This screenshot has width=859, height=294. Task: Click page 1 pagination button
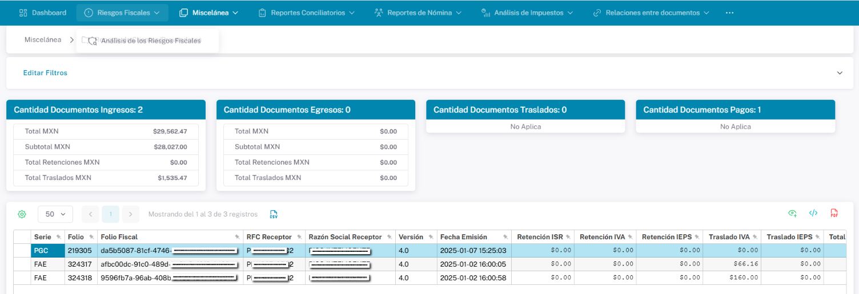click(x=111, y=214)
